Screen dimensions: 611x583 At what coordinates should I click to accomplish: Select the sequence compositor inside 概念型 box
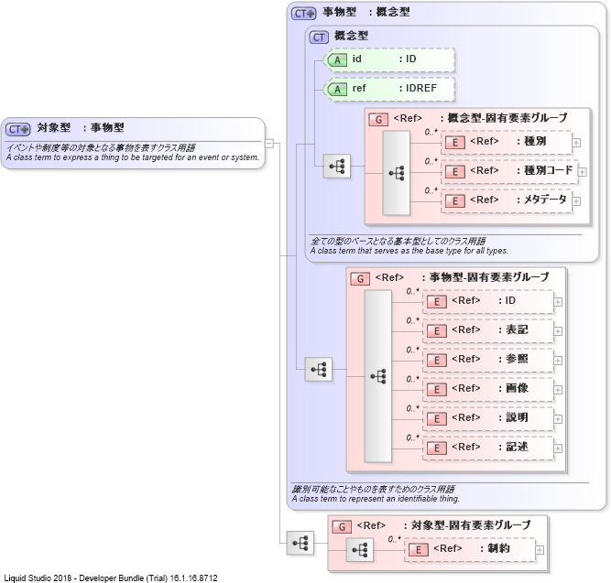tap(337, 167)
